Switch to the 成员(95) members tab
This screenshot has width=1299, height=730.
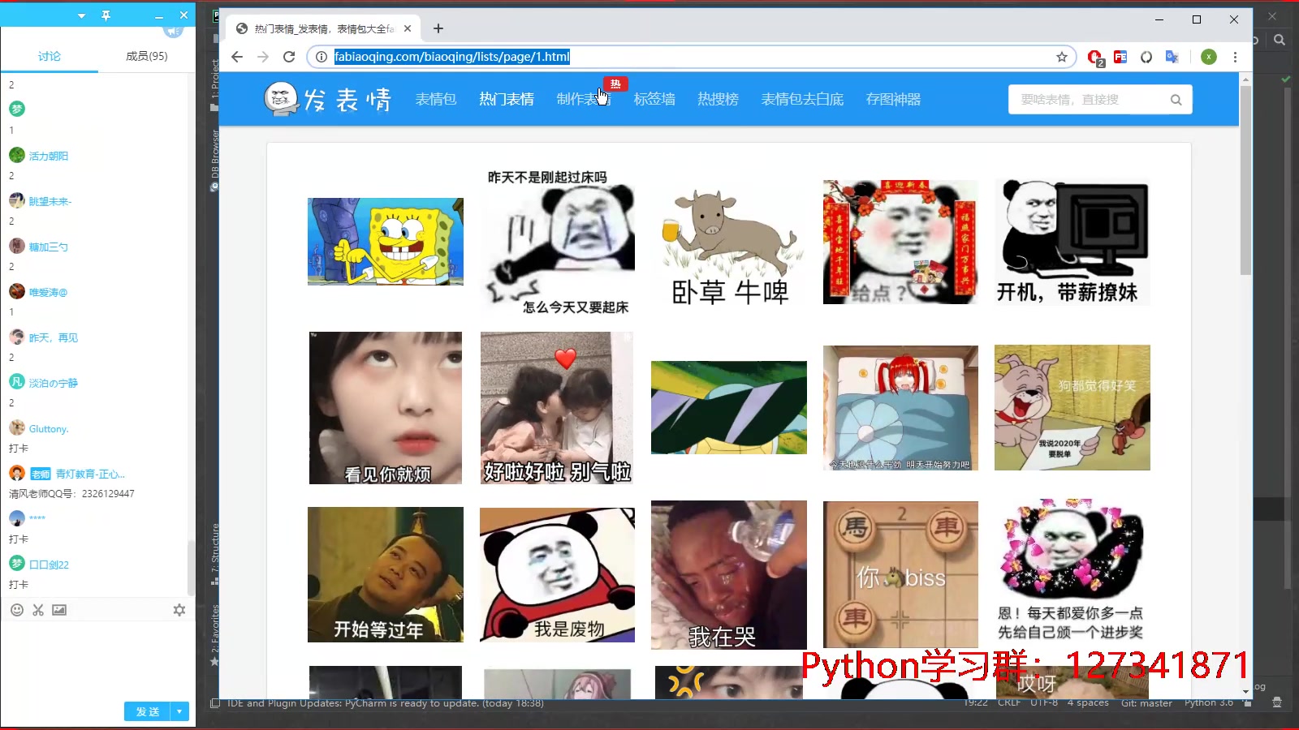145,56
